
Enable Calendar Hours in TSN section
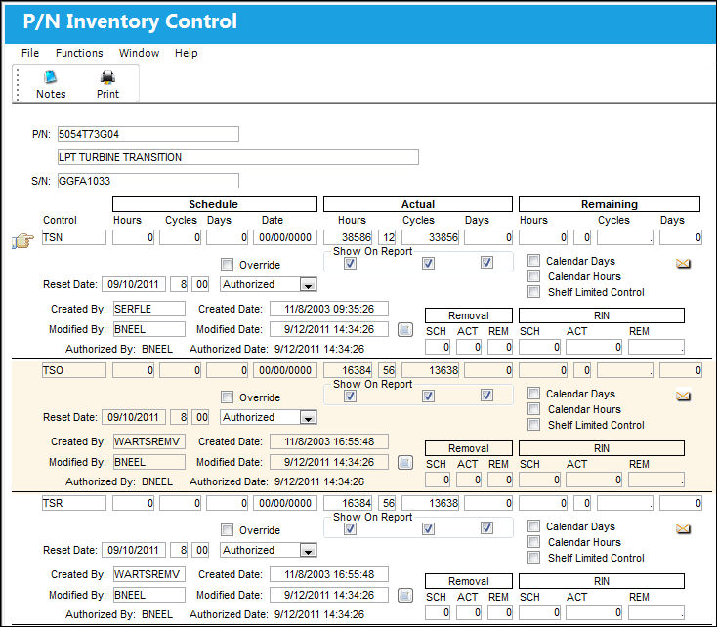[x=533, y=275]
